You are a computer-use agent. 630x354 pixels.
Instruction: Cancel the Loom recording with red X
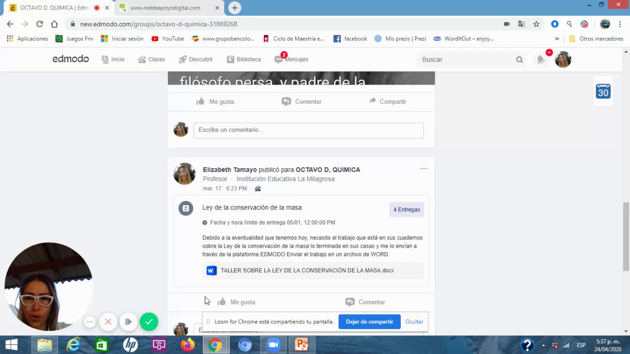tap(108, 322)
